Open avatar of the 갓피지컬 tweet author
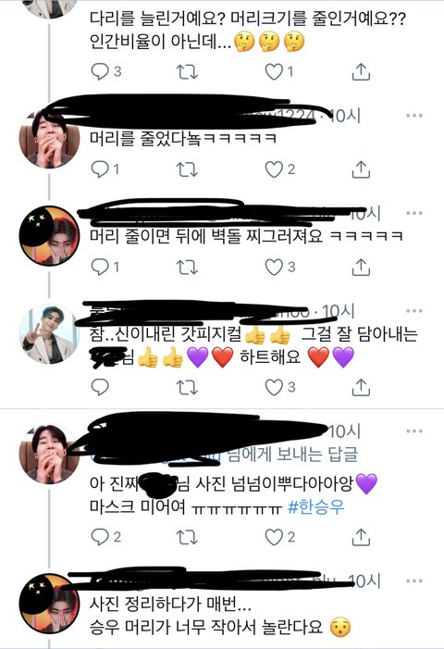The image size is (444, 649). pyautogui.click(x=49, y=333)
